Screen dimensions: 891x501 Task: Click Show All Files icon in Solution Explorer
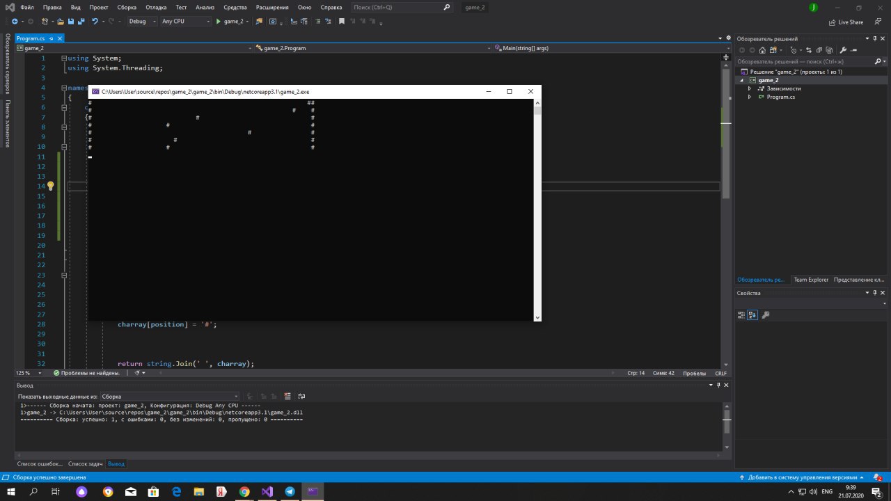[x=829, y=50]
